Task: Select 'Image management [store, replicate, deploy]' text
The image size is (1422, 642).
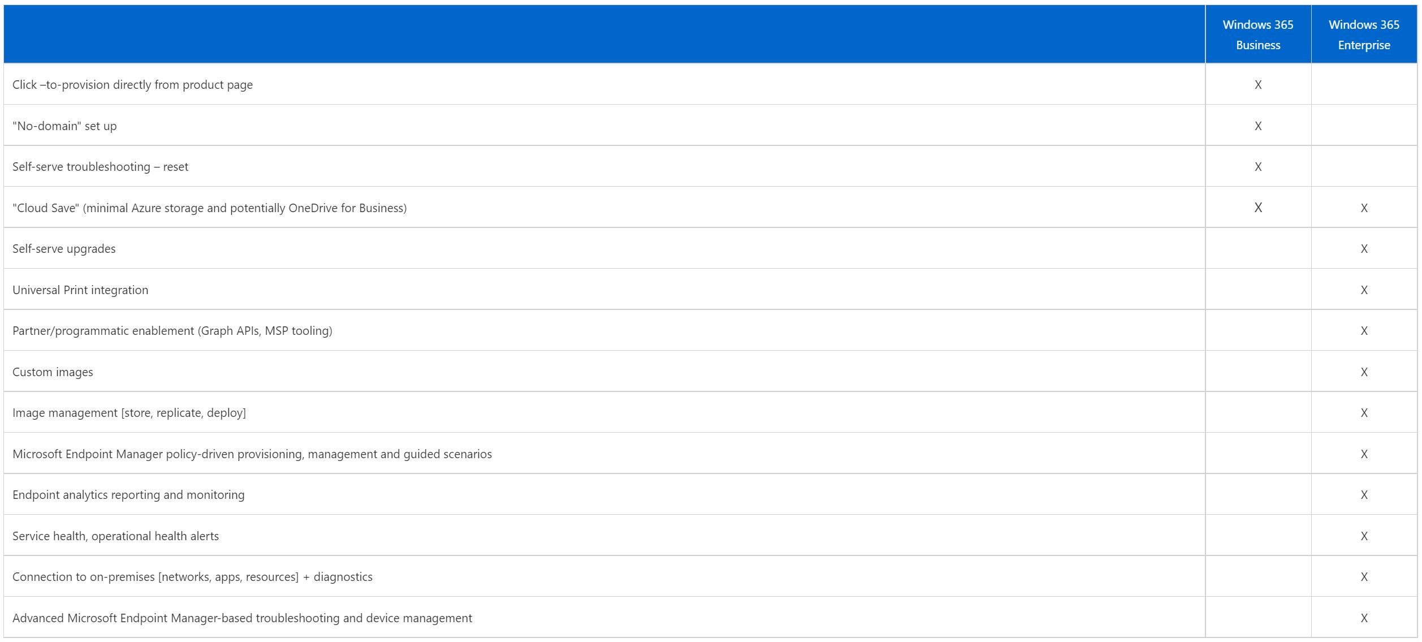Action: point(129,413)
